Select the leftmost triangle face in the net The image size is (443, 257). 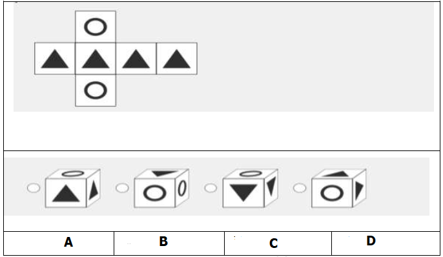(55, 59)
